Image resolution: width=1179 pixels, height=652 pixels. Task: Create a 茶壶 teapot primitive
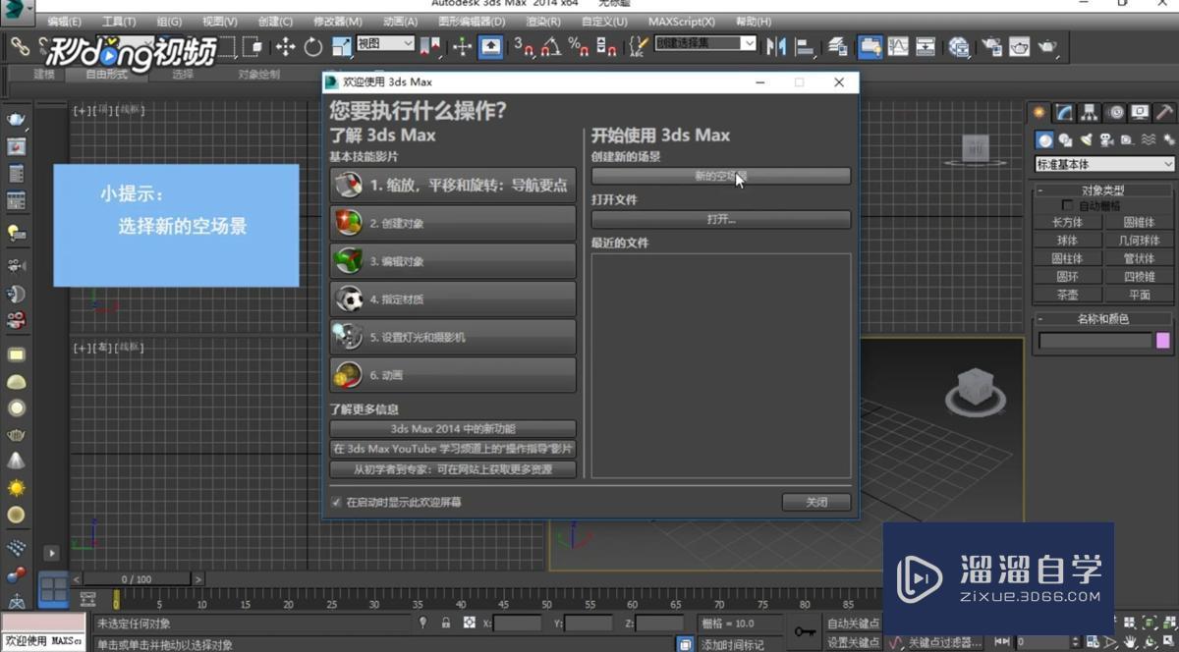[x=1068, y=295]
